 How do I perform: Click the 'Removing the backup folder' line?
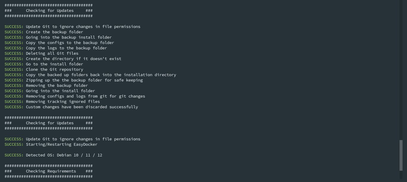click(x=46, y=85)
